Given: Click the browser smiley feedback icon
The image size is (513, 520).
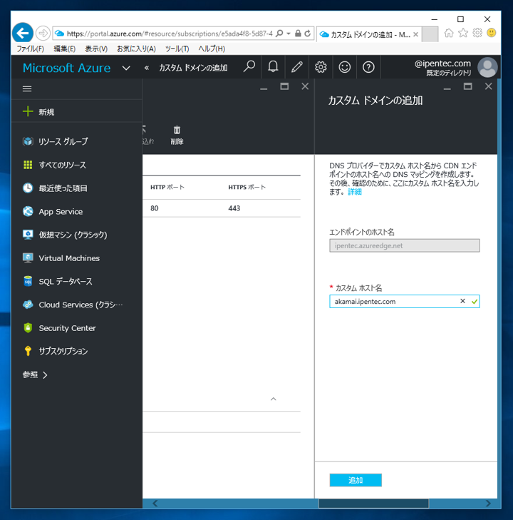Looking at the screenshot, I should (x=492, y=33).
